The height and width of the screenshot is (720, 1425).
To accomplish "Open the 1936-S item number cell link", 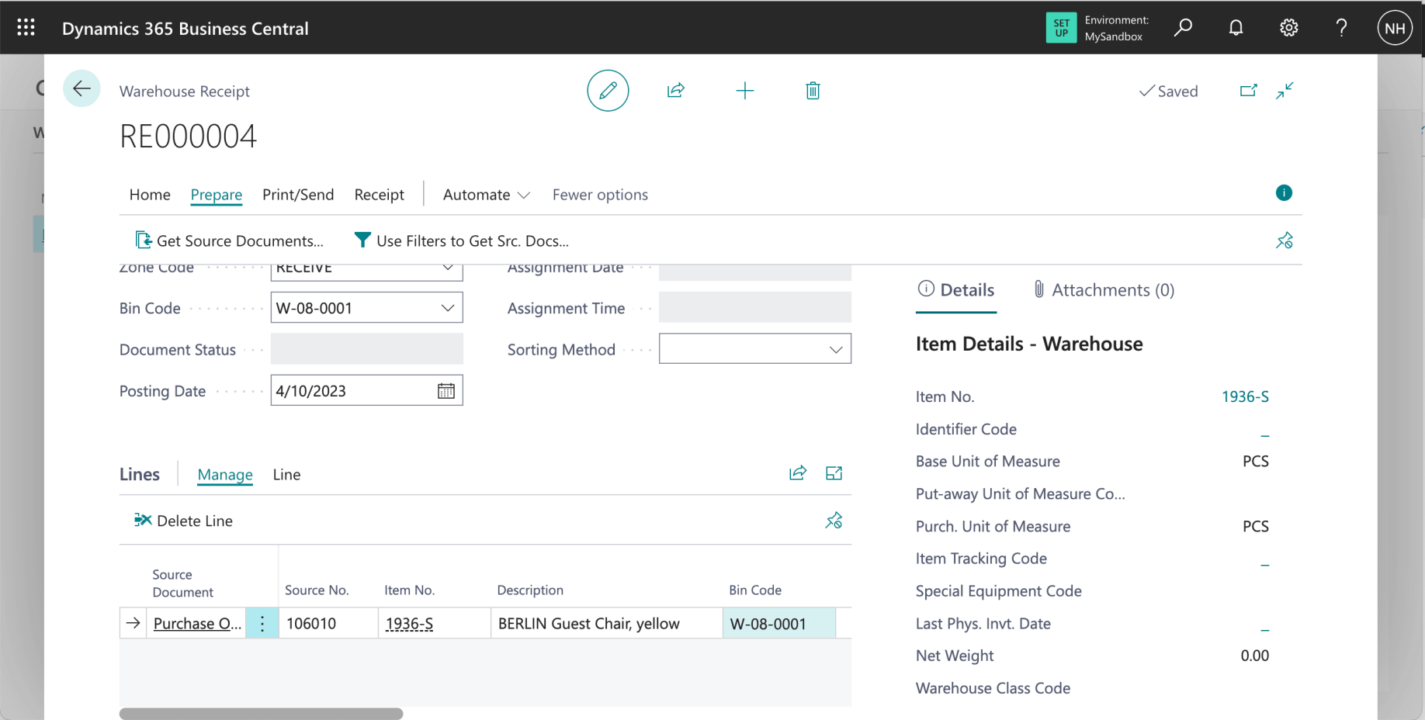I will pos(409,624).
